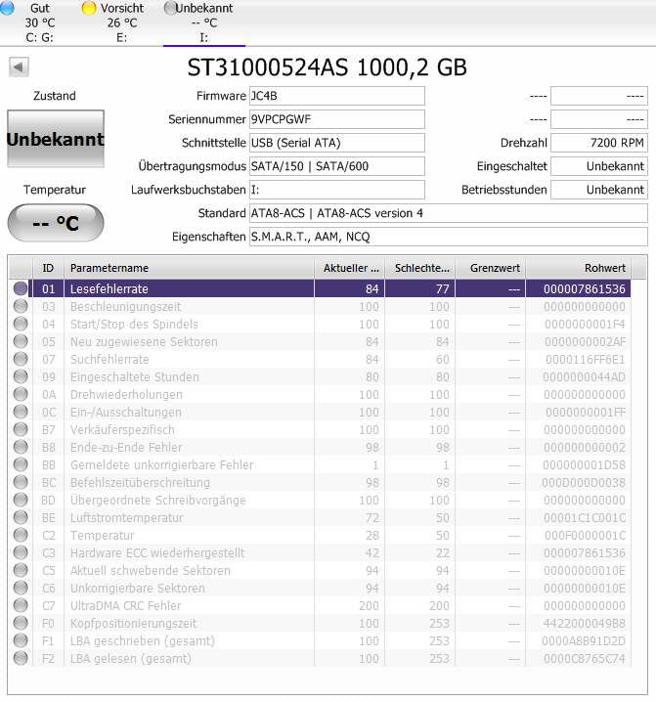Select the Suchfehlerrate parameter name
The image size is (656, 702).
point(109,359)
